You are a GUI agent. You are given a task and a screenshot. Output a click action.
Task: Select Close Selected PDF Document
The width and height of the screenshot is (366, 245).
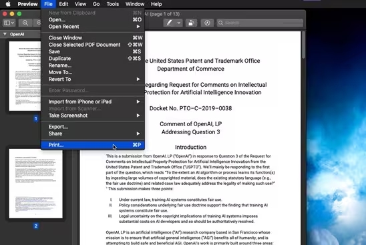(93, 45)
